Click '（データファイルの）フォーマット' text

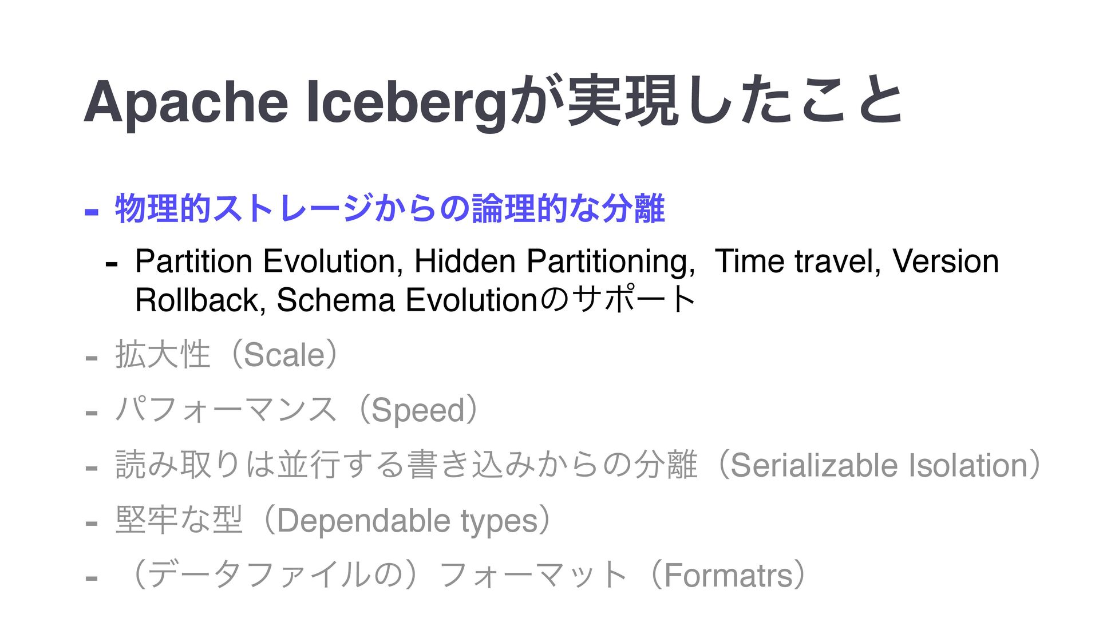click(379, 575)
